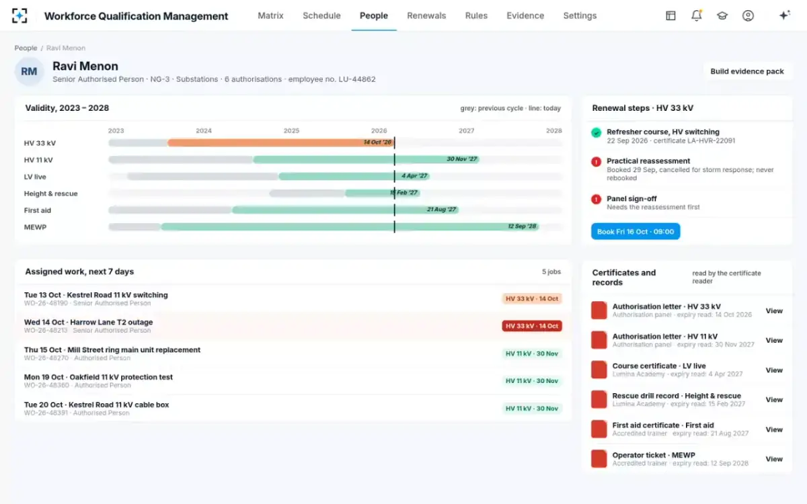
Task: Open Tue 20 Oct Kestrel Road cable box job
Action: [293, 408]
